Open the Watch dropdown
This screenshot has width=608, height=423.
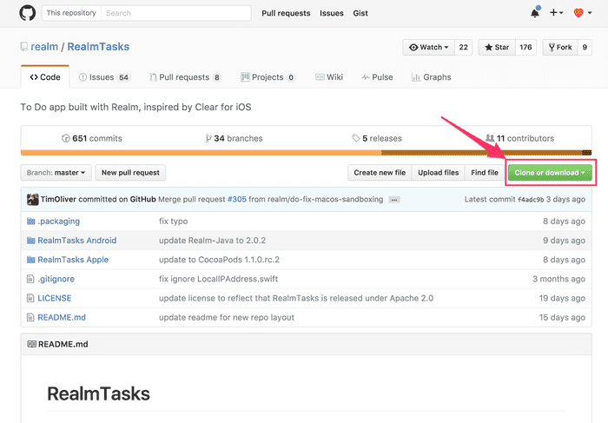[x=428, y=47]
